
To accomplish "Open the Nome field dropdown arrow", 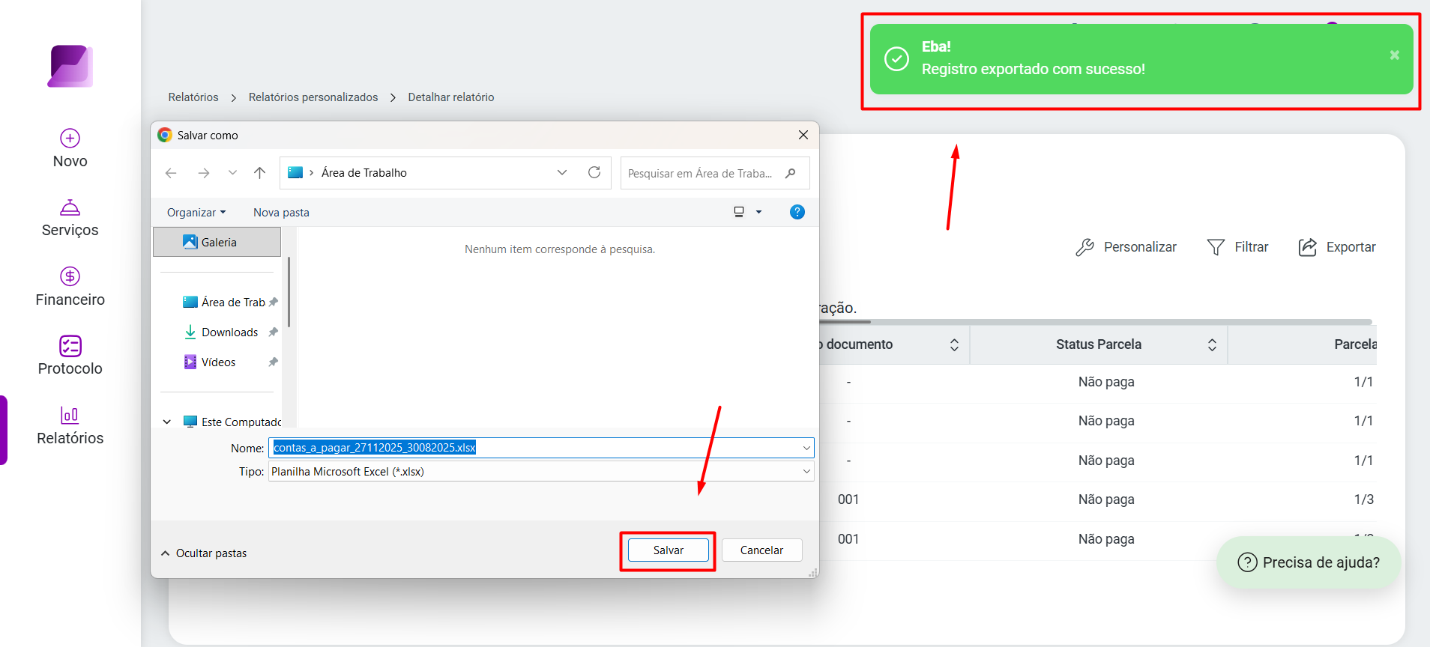I will coord(806,448).
